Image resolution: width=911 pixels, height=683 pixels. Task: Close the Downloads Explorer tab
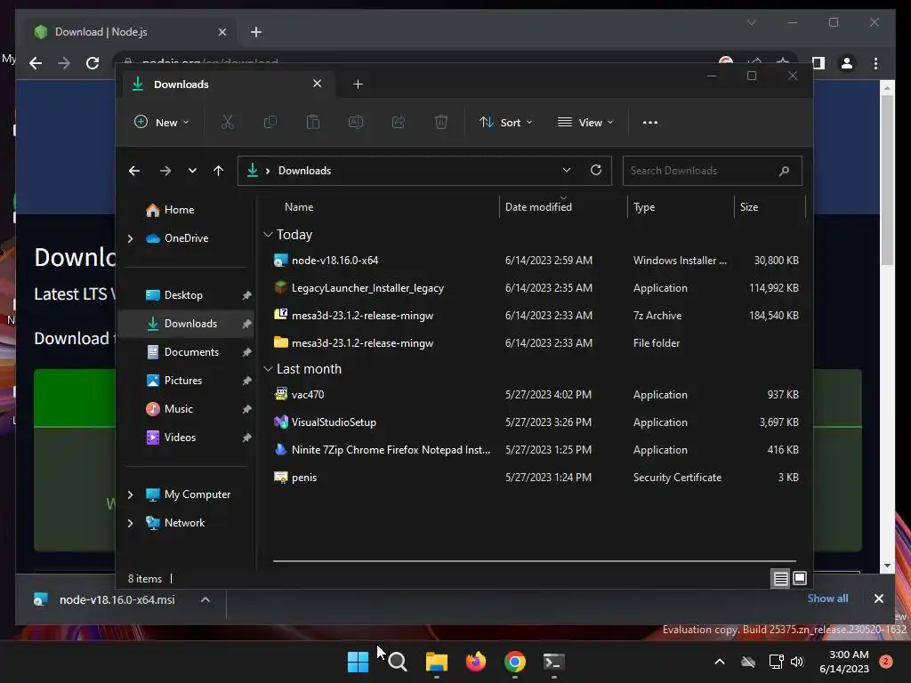pos(318,84)
